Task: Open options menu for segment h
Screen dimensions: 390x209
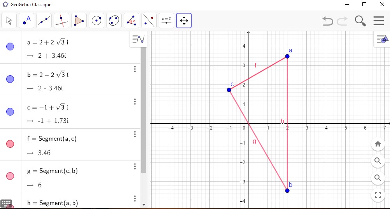Action: click(135, 199)
